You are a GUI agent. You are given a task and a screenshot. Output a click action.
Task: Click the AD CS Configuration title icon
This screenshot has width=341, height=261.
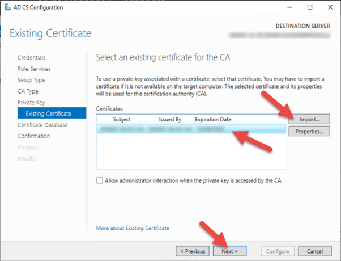[7, 7]
